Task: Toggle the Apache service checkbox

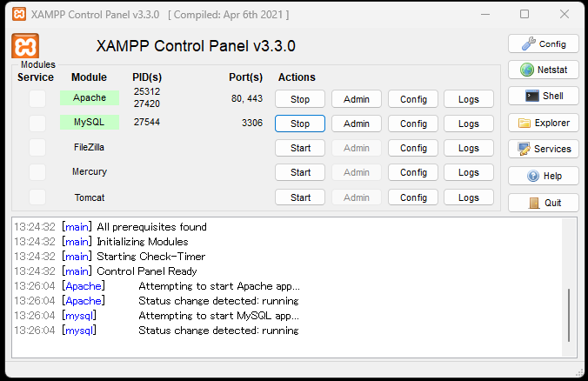Action: pyautogui.click(x=37, y=98)
